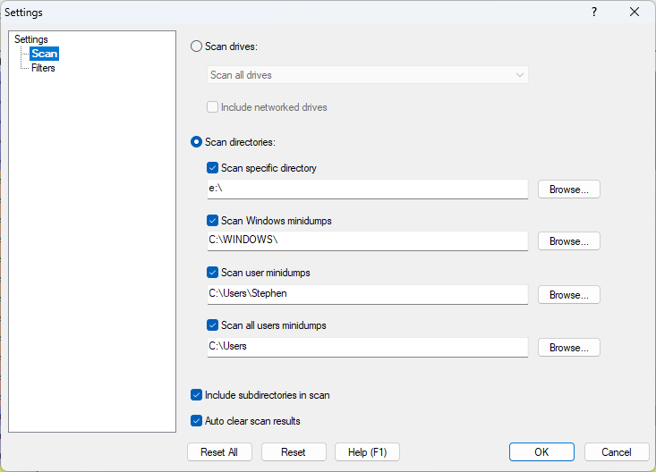The height and width of the screenshot is (472, 656).
Task: Disable Auto clear scan results
Action: 196,420
